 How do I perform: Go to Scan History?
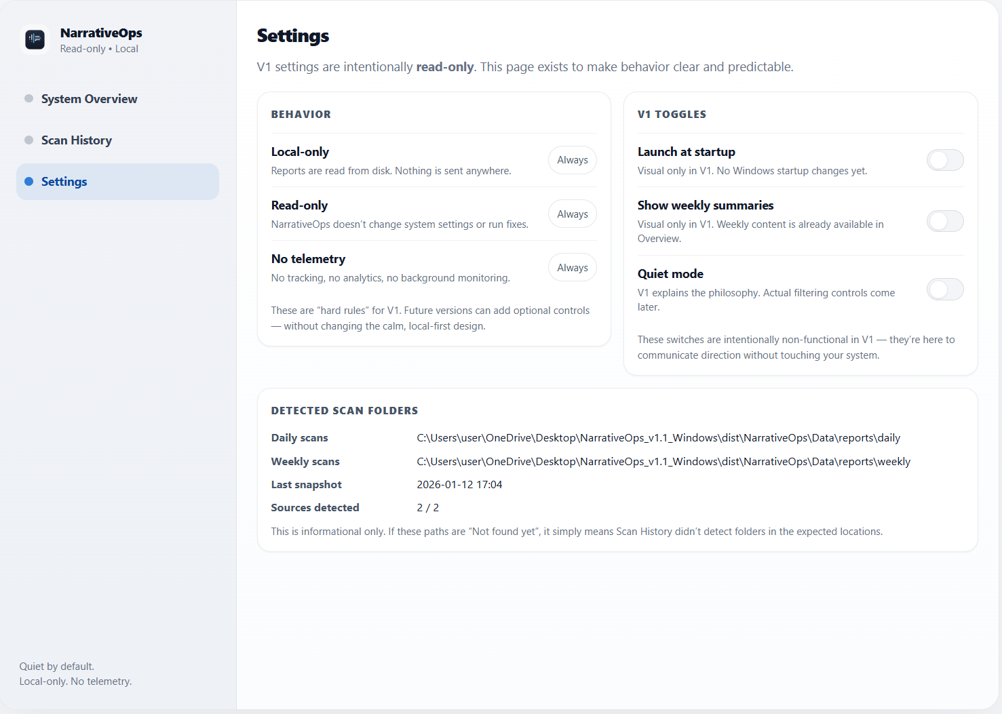tap(77, 140)
